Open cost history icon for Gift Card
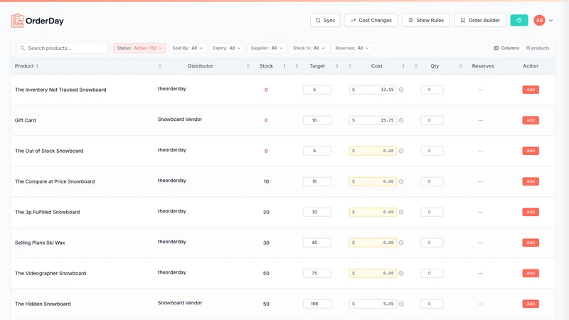The width and height of the screenshot is (569, 320). [x=401, y=120]
